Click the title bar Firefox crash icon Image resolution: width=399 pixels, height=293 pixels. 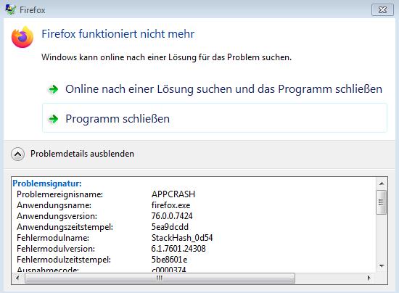point(11,9)
